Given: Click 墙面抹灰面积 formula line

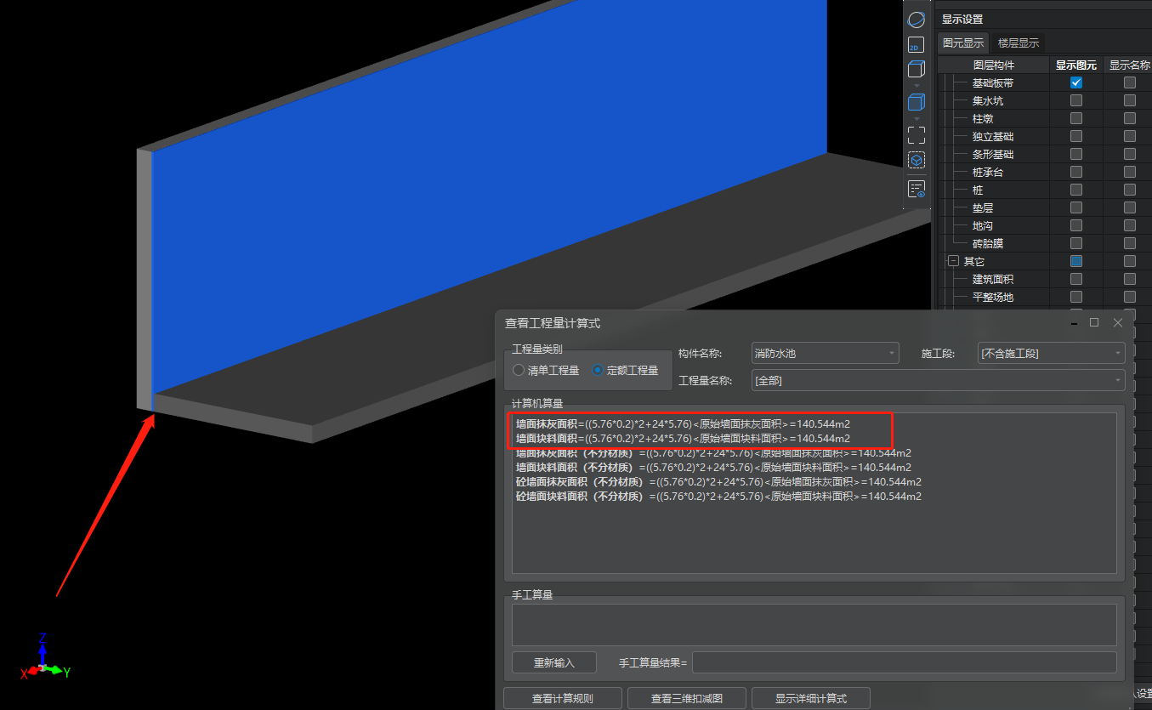Looking at the screenshot, I should click(x=683, y=423).
